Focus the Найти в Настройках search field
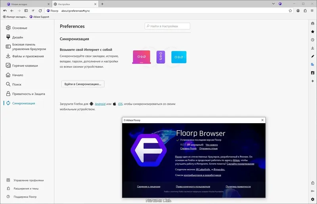Image resolution: width=317 pixels, height=204 pixels. tap(167, 26)
